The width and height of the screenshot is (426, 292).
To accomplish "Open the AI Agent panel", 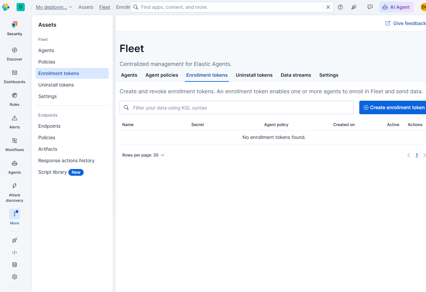I will click(397, 7).
